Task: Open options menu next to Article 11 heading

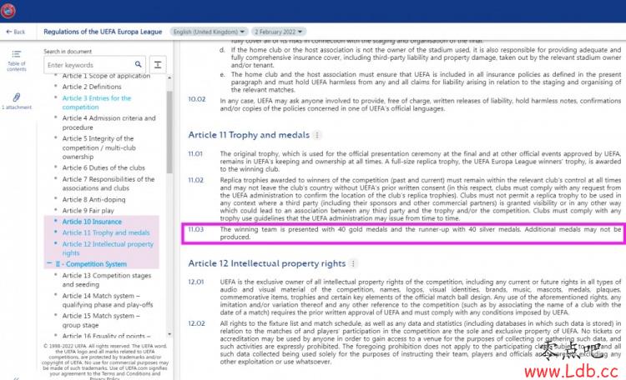Action: (317, 135)
